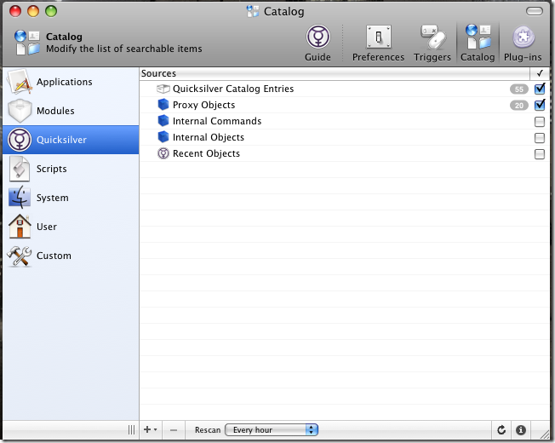Open the Preferences toolbar icon
Screen dimensions: 555x443
(378, 43)
